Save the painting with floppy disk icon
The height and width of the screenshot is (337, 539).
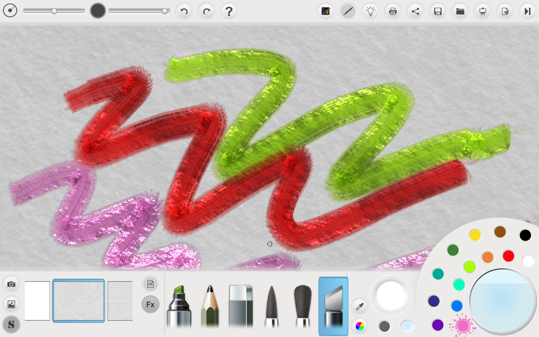tap(438, 11)
